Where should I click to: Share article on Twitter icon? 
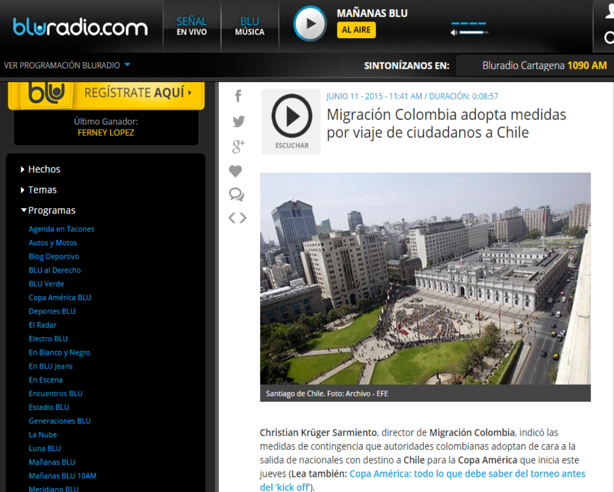point(238,121)
